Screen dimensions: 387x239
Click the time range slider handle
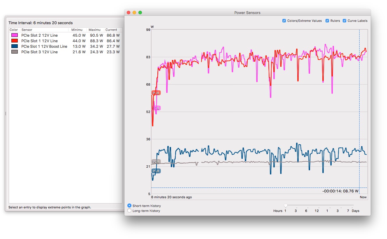point(286,206)
